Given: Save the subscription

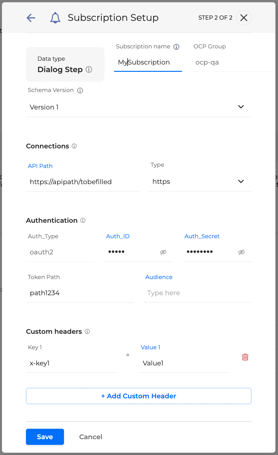Looking at the screenshot, I should coord(45,437).
